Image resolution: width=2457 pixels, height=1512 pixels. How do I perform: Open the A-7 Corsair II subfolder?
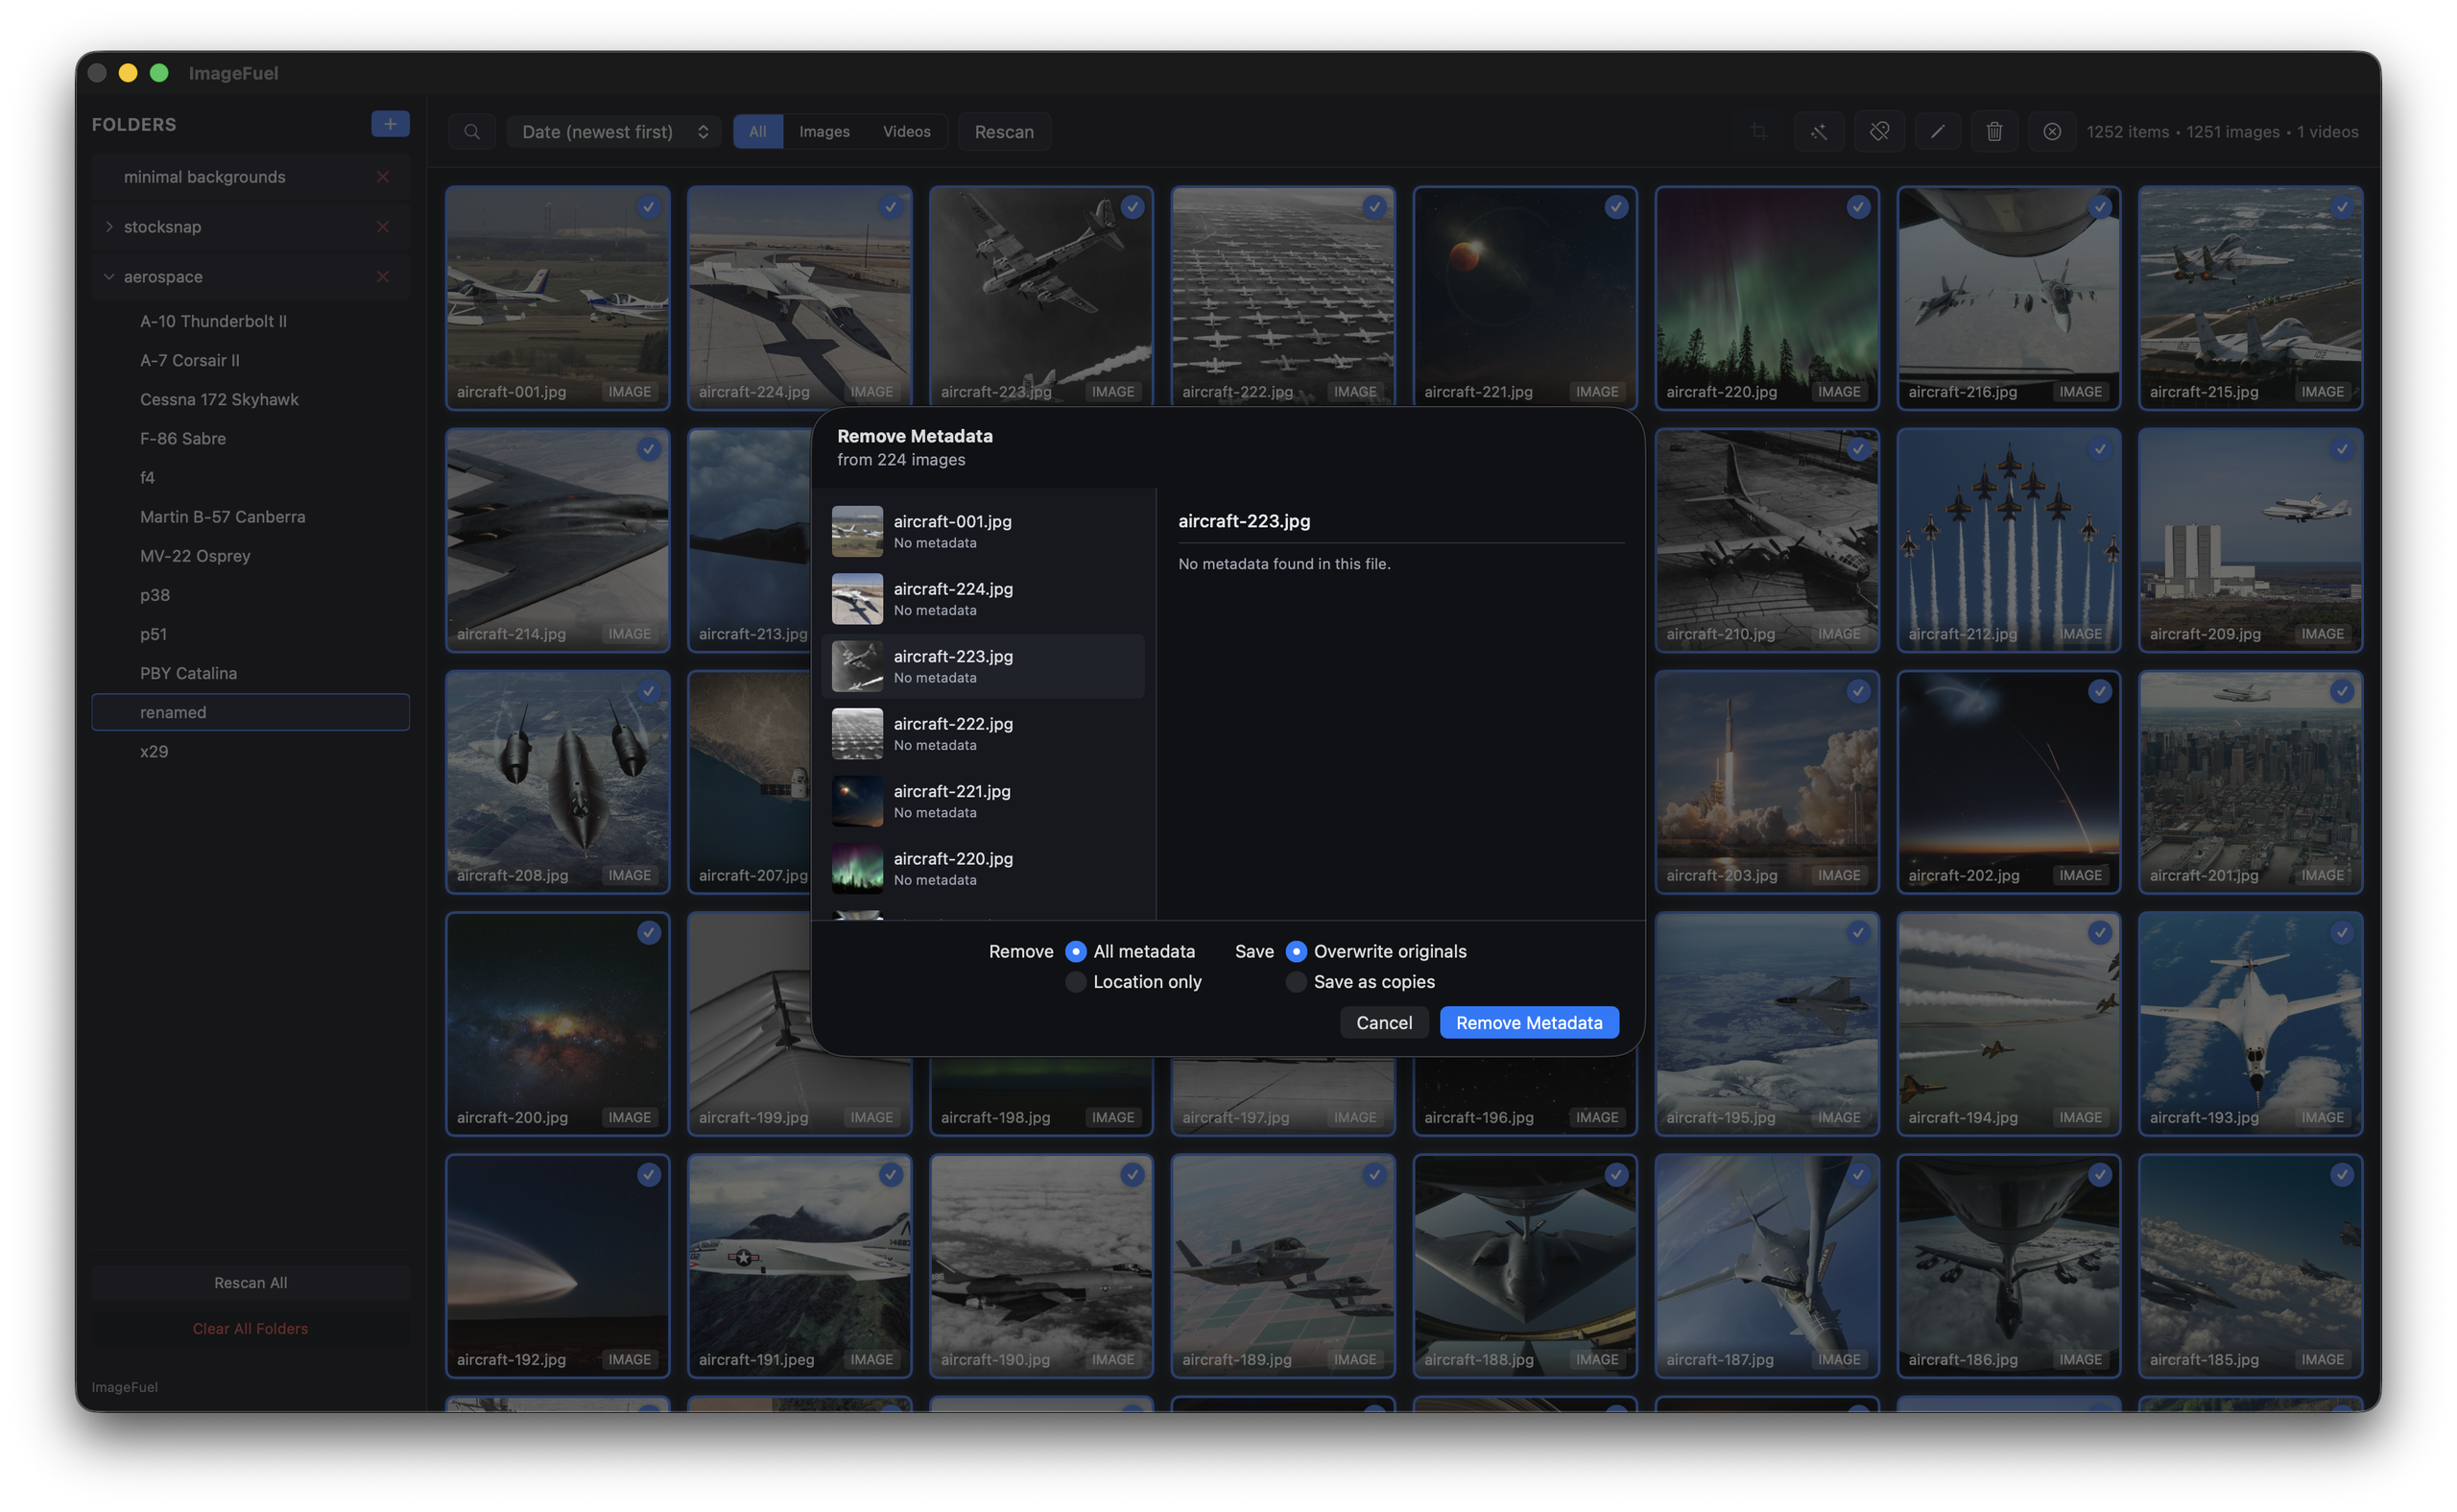[250, 360]
